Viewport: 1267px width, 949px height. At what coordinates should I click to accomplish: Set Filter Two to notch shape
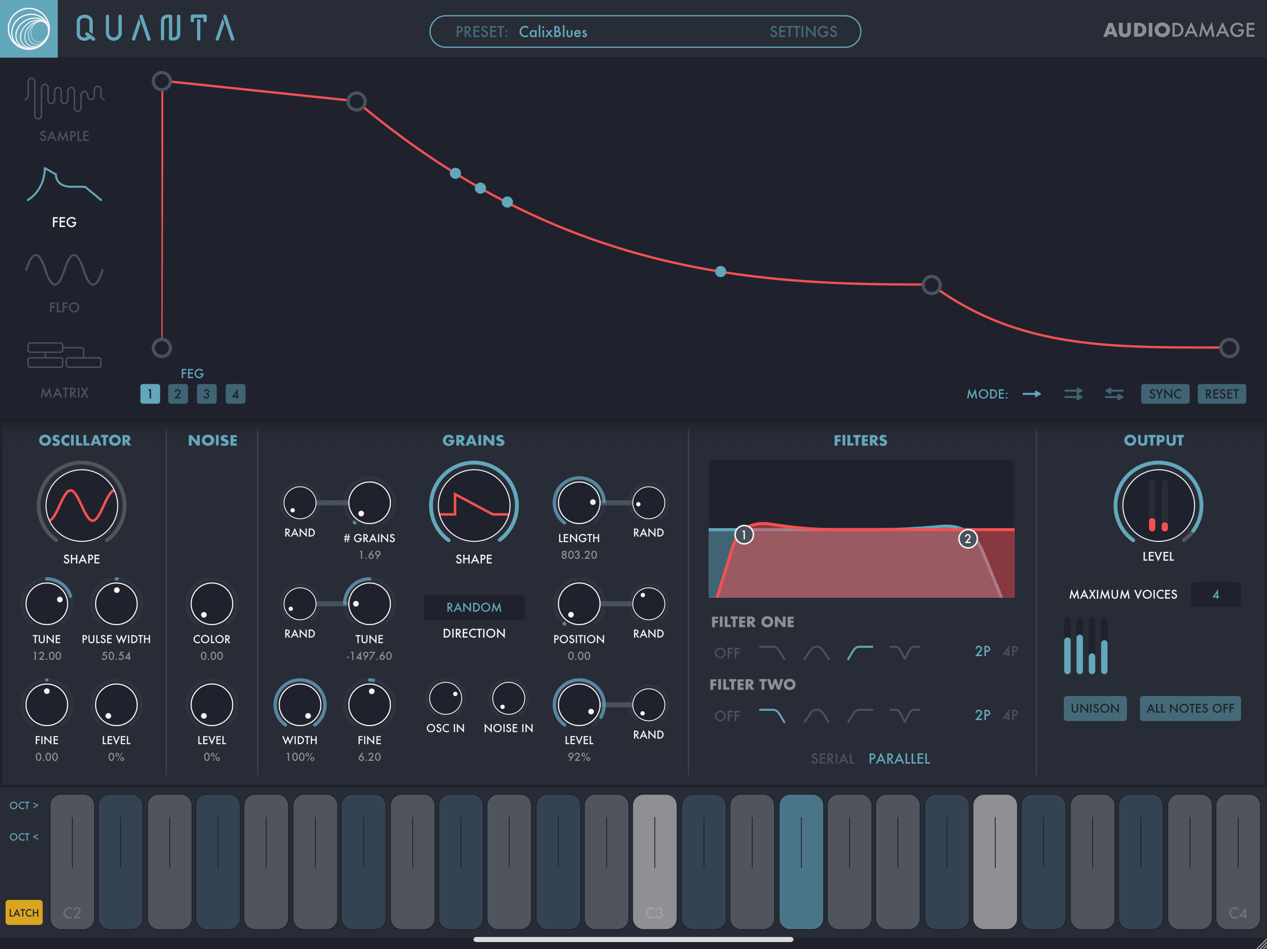click(x=904, y=715)
